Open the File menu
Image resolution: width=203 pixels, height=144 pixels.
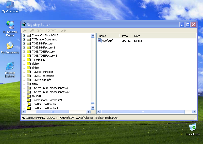tap(25, 30)
